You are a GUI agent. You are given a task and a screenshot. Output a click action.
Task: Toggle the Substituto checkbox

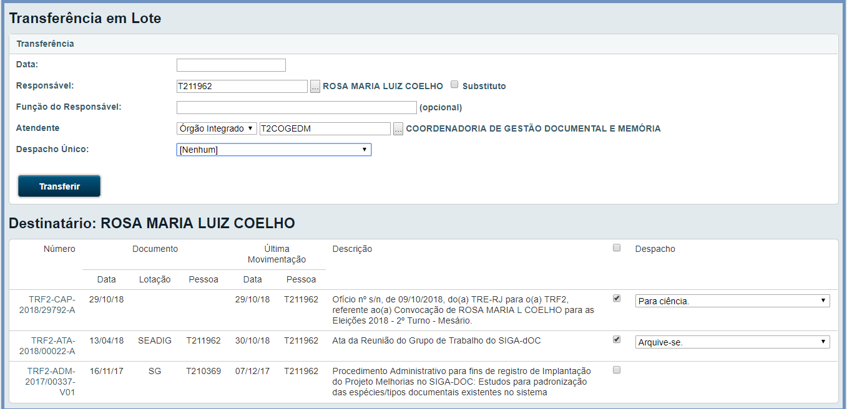click(x=454, y=85)
